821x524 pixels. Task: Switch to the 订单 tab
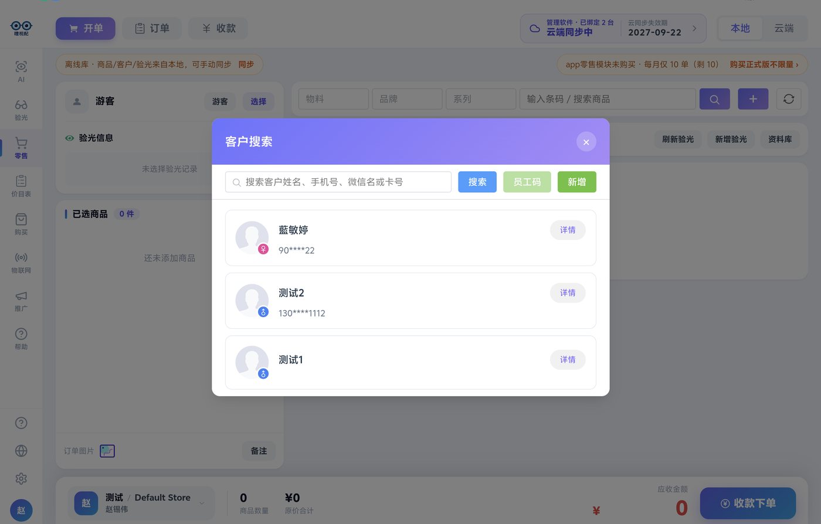[152, 28]
